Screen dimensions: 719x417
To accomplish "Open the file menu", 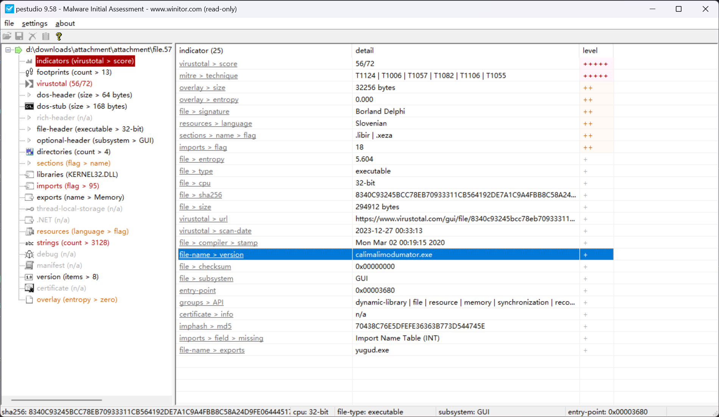I will (9, 23).
